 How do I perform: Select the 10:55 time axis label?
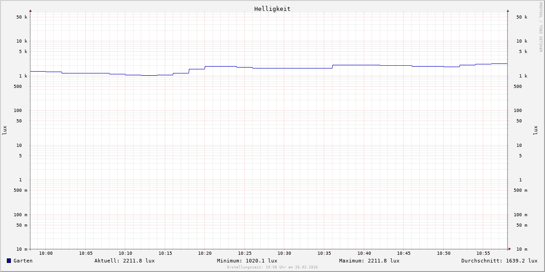[x=483, y=253]
